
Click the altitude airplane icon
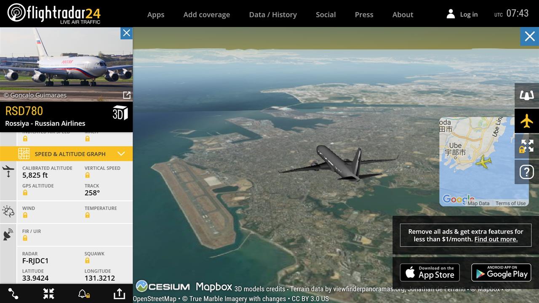pos(8,171)
